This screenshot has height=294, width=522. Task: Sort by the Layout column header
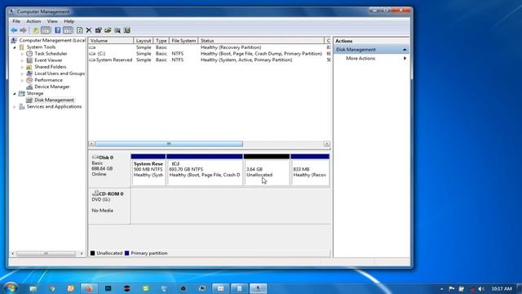point(144,41)
